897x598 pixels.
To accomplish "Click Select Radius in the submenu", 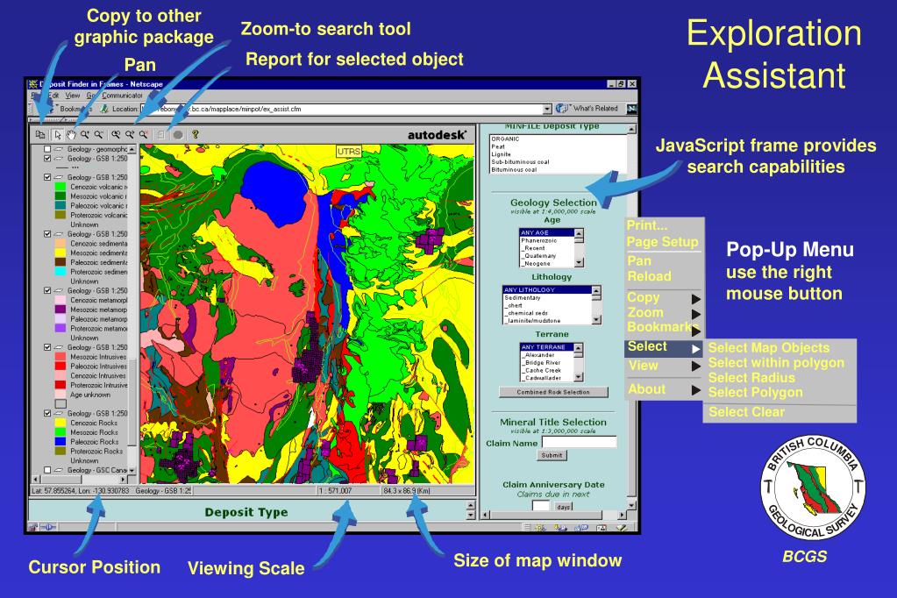I will (751, 378).
